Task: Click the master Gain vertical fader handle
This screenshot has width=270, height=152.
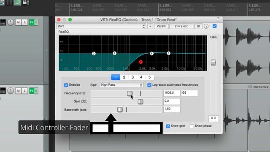Action: (x=213, y=62)
